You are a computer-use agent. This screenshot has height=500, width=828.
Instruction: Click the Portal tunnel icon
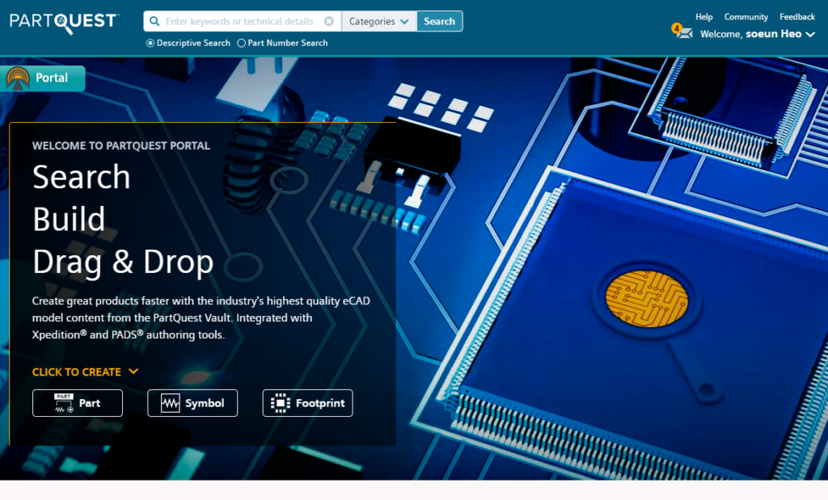click(x=18, y=78)
